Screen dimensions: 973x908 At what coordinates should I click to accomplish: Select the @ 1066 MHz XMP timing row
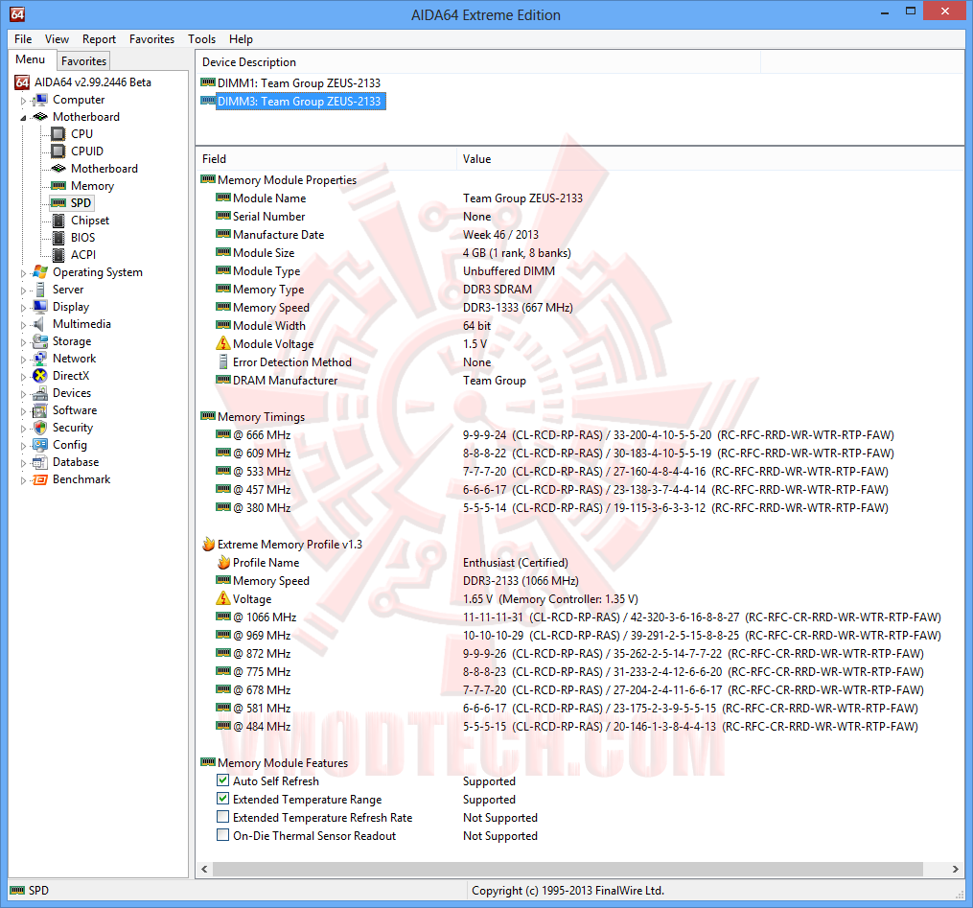(x=578, y=617)
